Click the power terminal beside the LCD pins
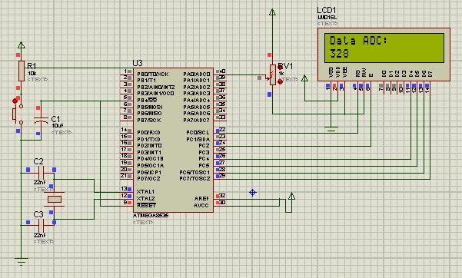The height and width of the screenshot is (278, 462). (304, 78)
